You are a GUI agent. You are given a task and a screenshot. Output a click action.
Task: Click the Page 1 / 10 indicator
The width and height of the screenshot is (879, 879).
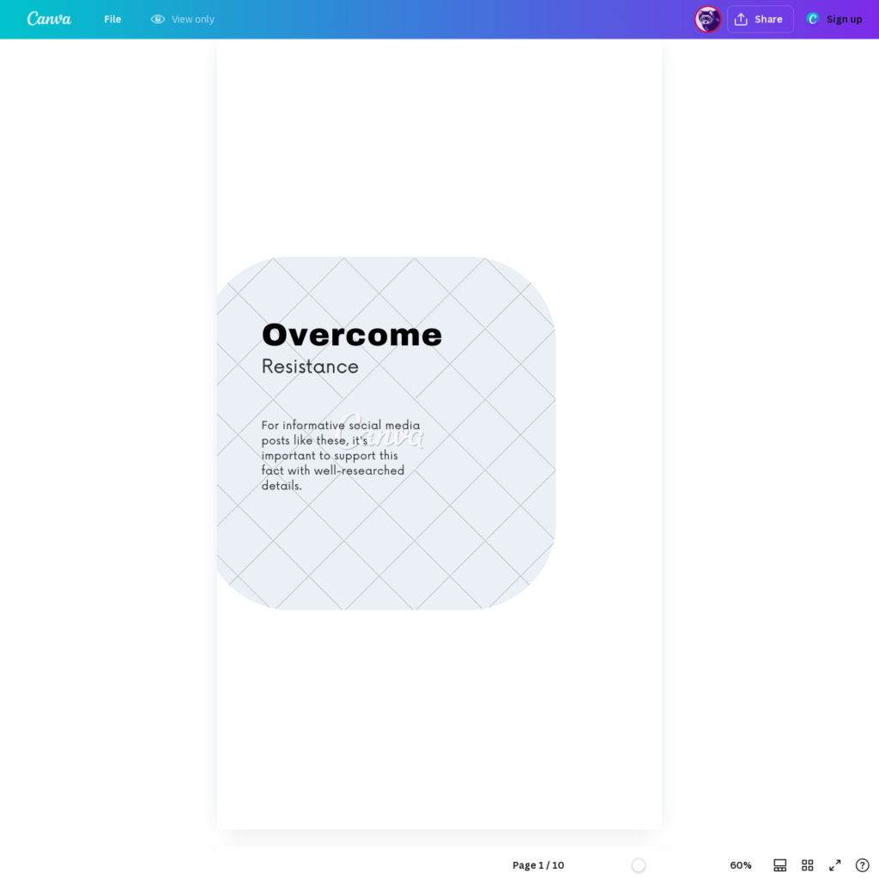click(538, 865)
